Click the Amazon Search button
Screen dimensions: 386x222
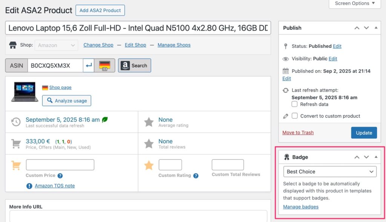[134, 66]
